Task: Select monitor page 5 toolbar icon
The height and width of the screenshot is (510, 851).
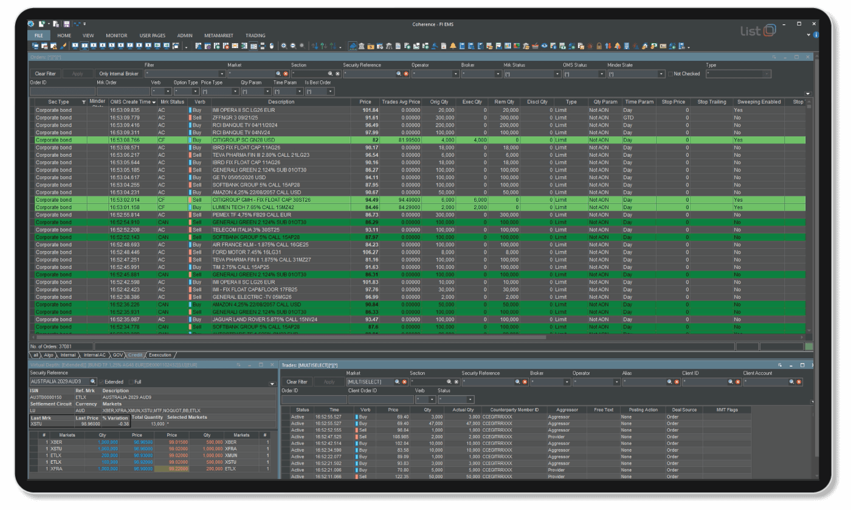Action: (111, 46)
